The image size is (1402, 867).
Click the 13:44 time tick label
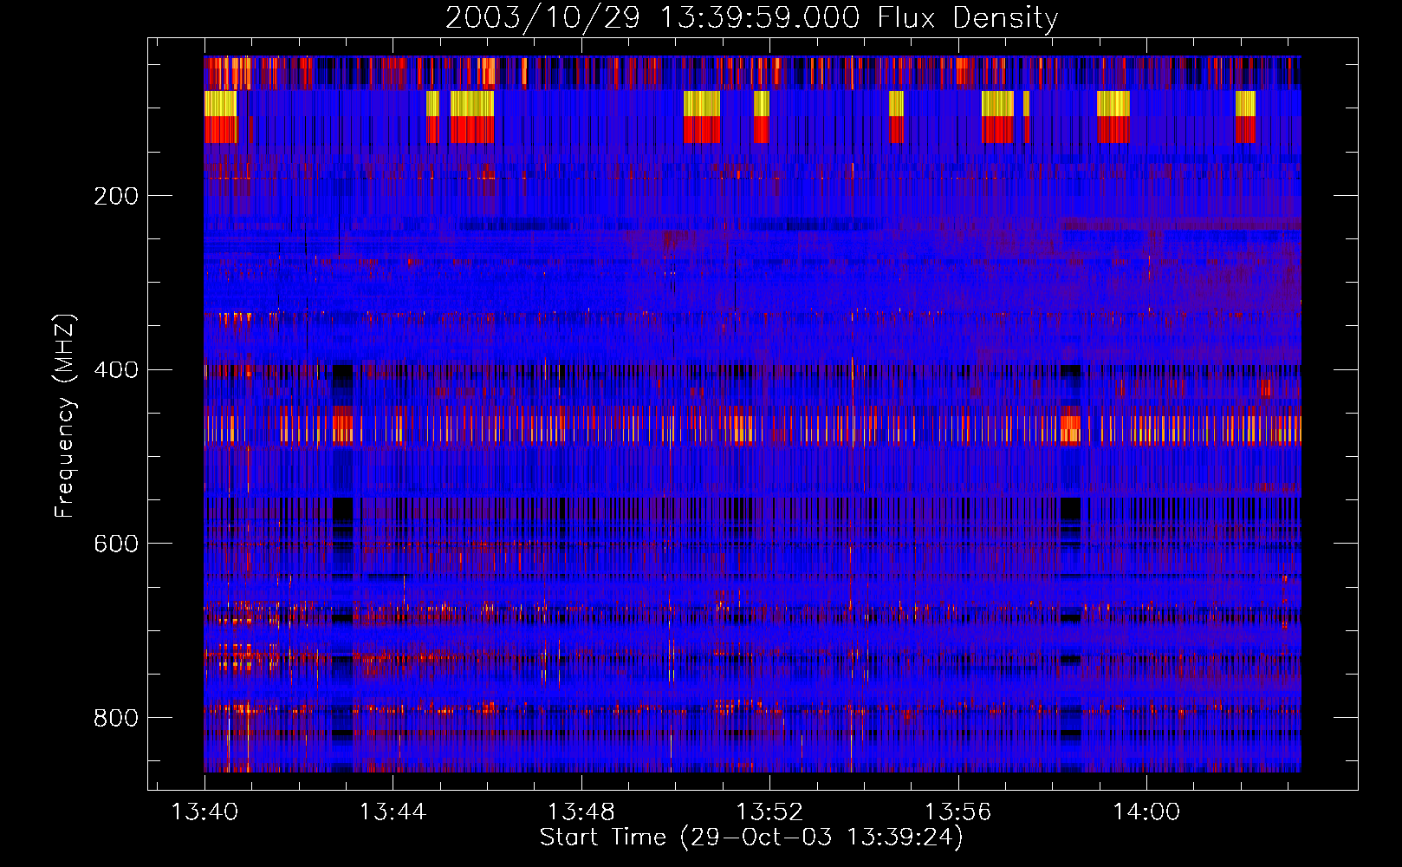393,812
